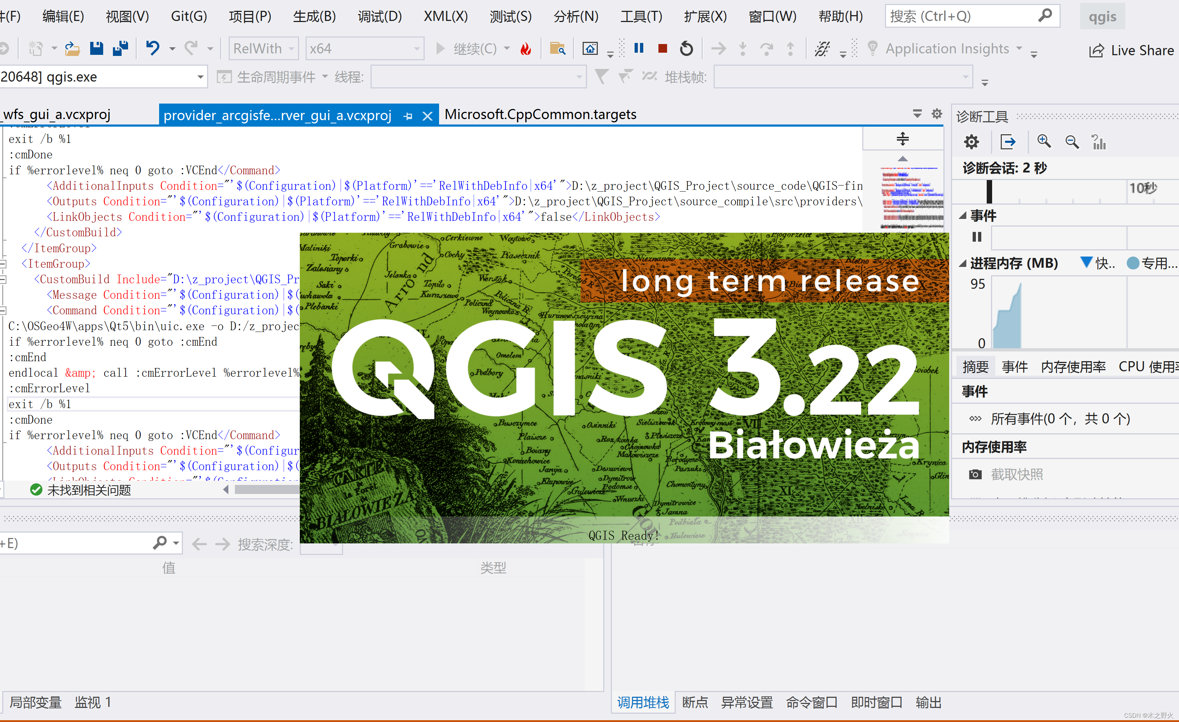Screen dimensions: 1179x722
Task: Click the Application Insights lightbulb icon
Action: (x=872, y=48)
